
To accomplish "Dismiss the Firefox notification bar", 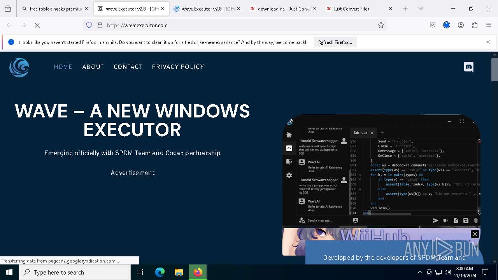I will pyautogui.click(x=488, y=42).
